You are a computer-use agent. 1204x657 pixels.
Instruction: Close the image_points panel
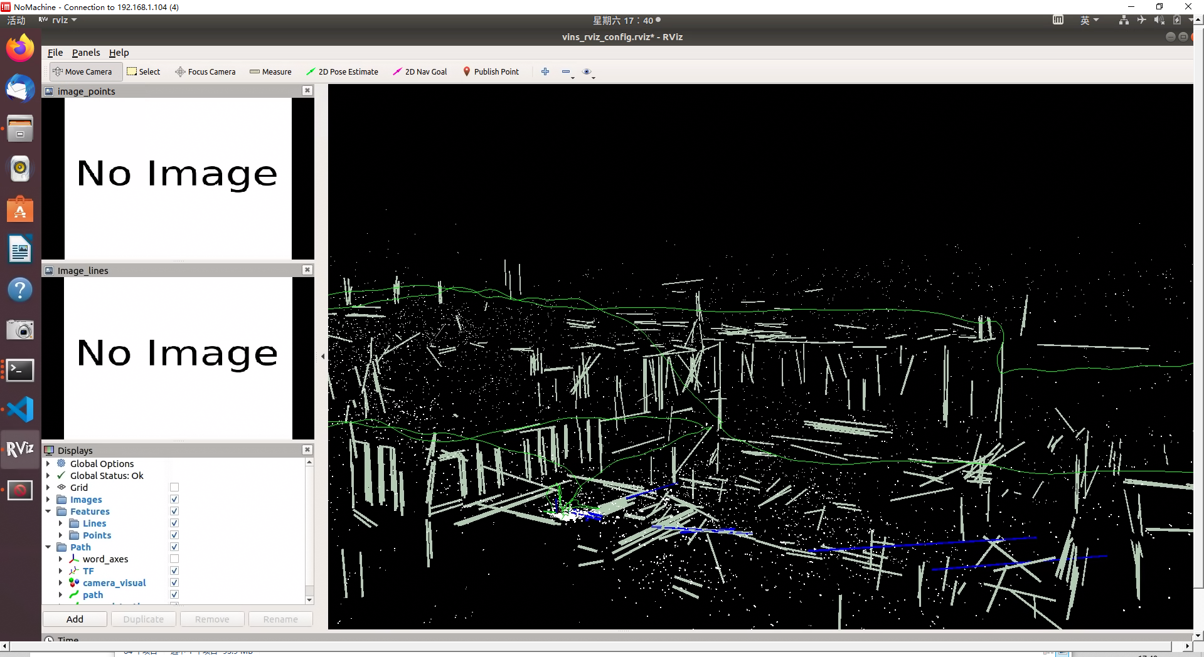pos(307,91)
